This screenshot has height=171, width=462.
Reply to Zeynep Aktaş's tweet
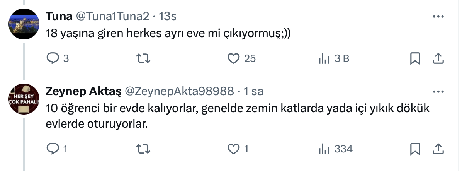(52, 149)
